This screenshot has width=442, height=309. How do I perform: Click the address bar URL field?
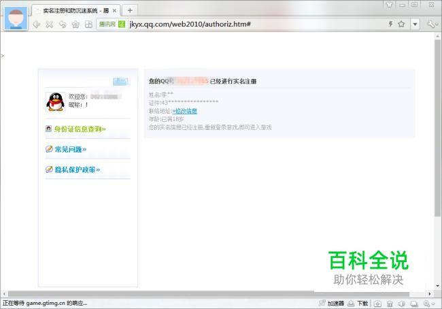coord(254,25)
